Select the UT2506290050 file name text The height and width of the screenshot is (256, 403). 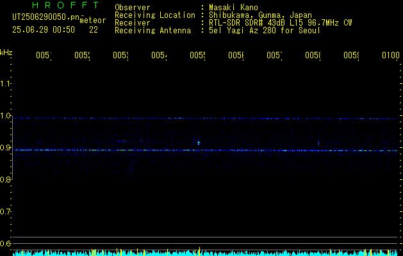point(46,17)
